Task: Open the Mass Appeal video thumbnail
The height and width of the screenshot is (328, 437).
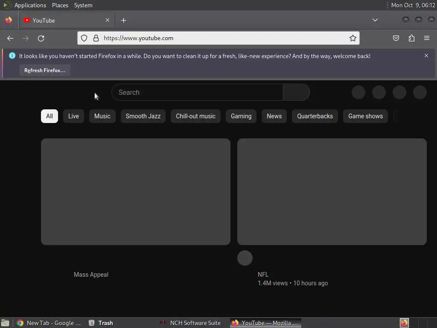Action: (136, 192)
